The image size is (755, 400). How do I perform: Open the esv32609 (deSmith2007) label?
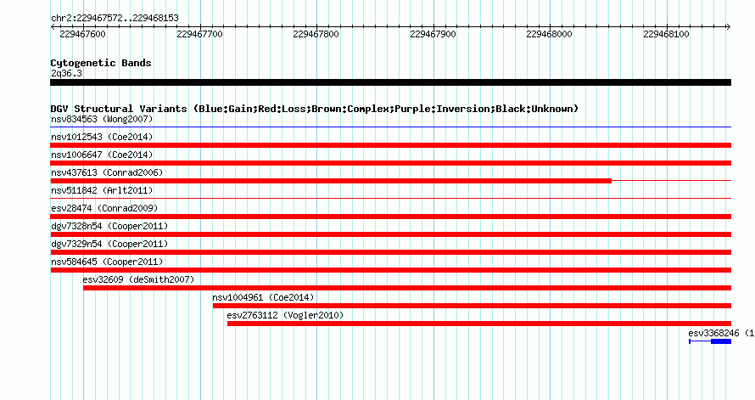[138, 279]
